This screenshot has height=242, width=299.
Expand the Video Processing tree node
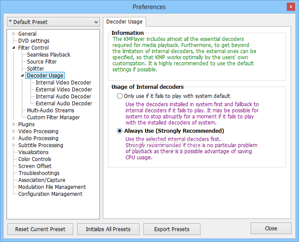14,131
